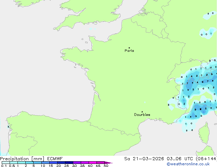Click the Dourbies location label
The image size is (217, 167).
pyautogui.click(x=142, y=115)
